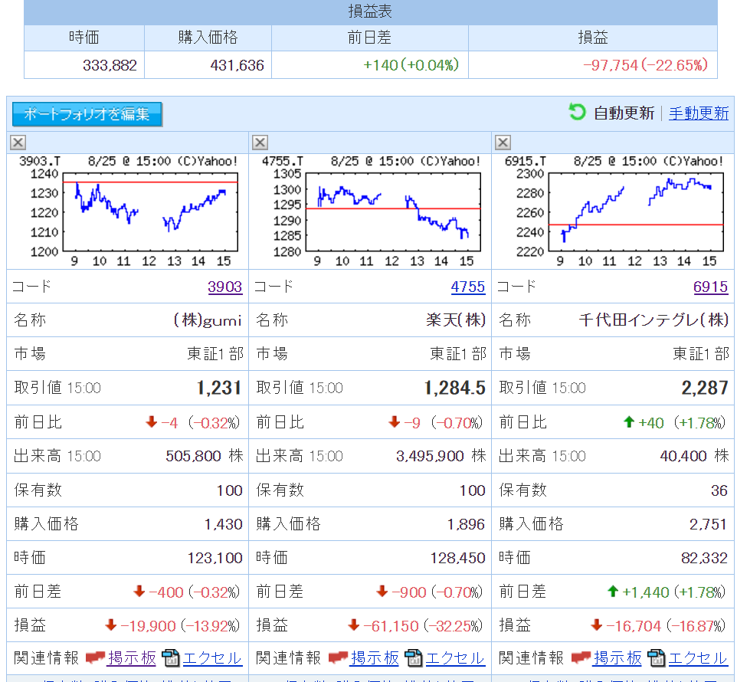
Task: Remove the 4755 楽天 stock card
Action: tap(260, 143)
